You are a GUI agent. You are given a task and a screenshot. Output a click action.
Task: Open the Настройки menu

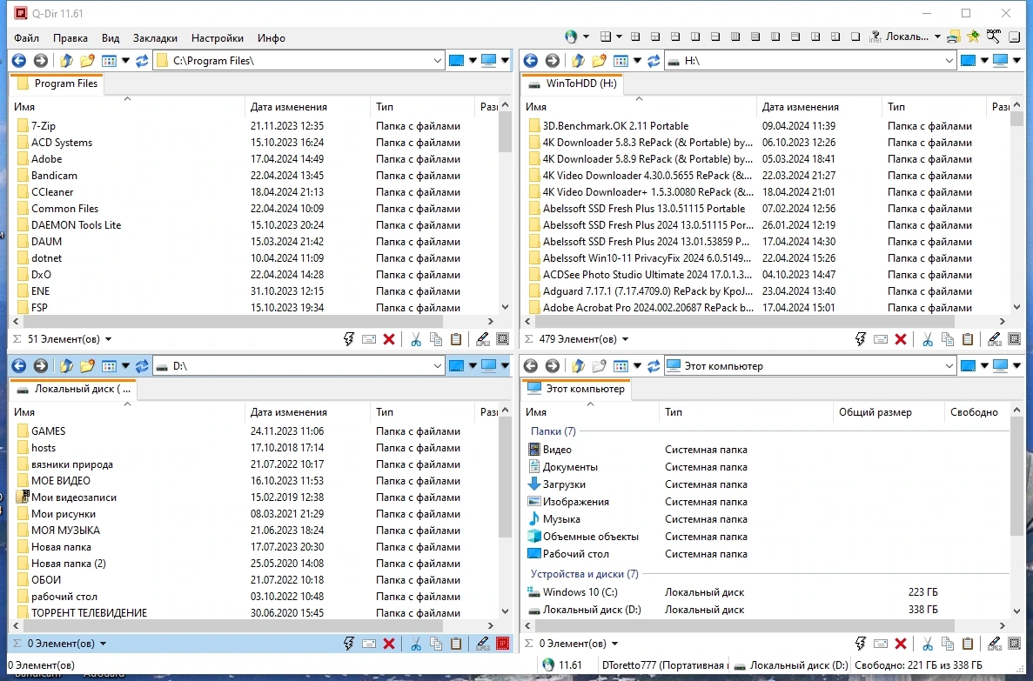click(x=218, y=38)
